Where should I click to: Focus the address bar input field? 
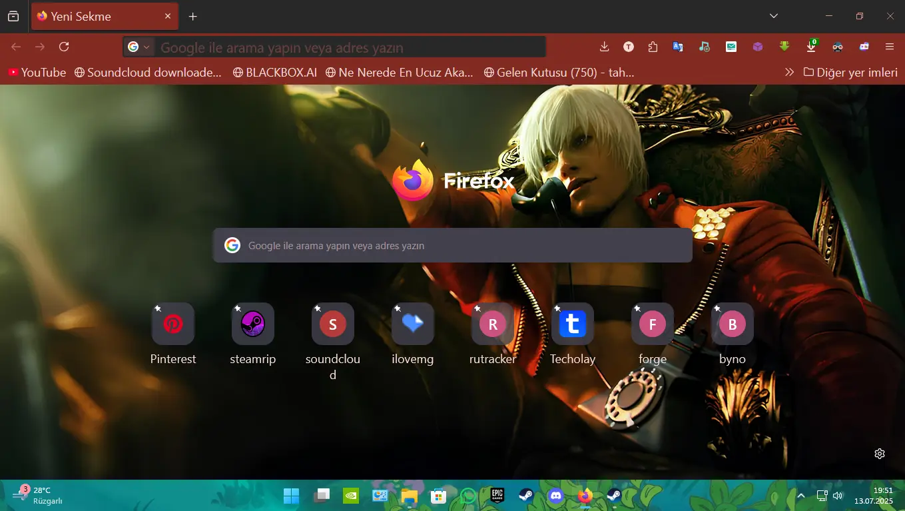click(350, 47)
